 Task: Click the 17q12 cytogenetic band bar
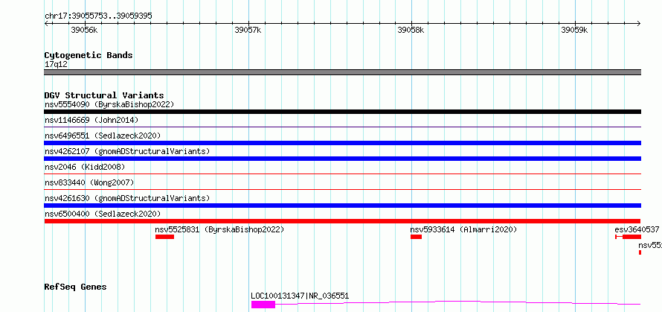pos(342,72)
